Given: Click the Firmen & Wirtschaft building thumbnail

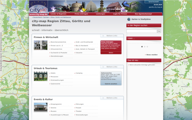Looking at the screenshot, I should 41,45.
